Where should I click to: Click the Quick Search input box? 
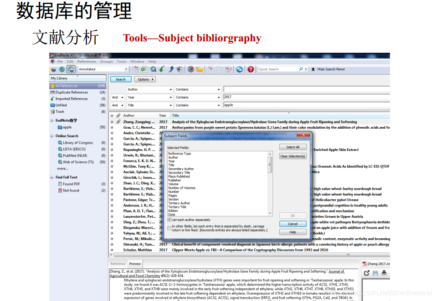(x=278, y=69)
